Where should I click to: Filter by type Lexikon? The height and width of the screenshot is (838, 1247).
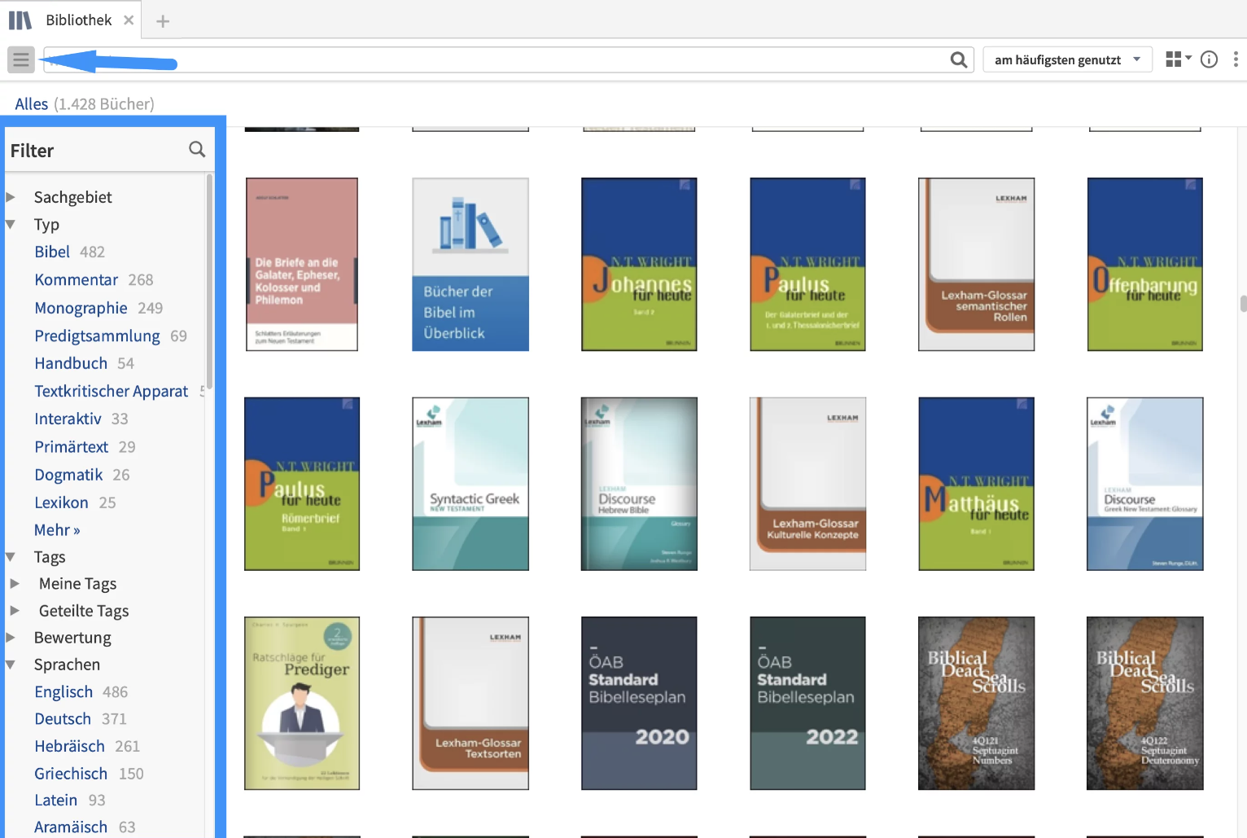[61, 502]
